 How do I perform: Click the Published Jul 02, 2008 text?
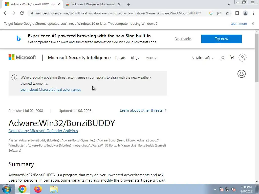tap(26, 111)
